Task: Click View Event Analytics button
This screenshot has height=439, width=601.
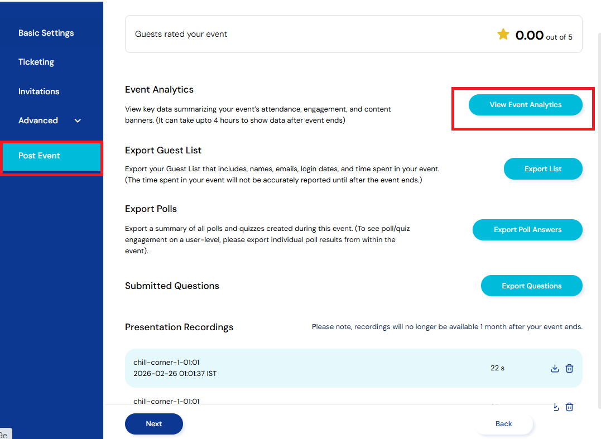Action: coord(525,105)
